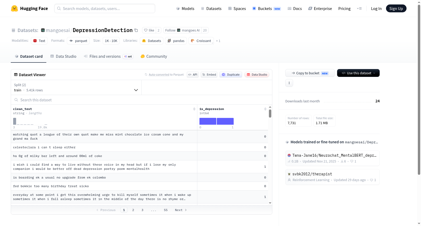
Task: Follow mangoes AI
Action: (182, 30)
